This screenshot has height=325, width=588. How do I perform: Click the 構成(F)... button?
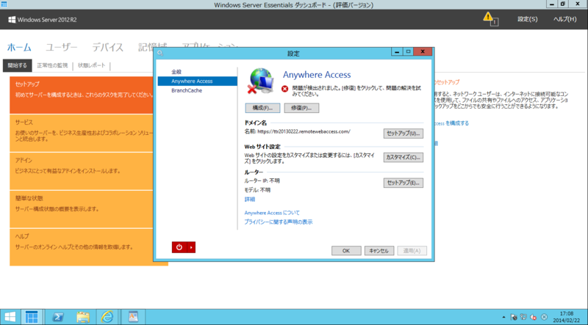pyautogui.click(x=262, y=108)
